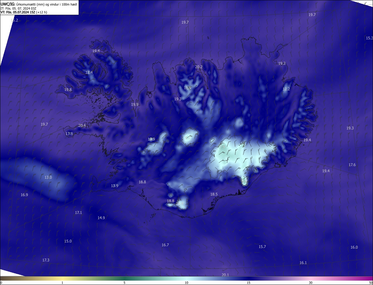This screenshot has height=285, width=373.
Task: Click the 18.8 value next to 13.9
Action: pos(142,182)
